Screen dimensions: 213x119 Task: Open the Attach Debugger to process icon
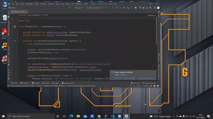tap(128, 8)
